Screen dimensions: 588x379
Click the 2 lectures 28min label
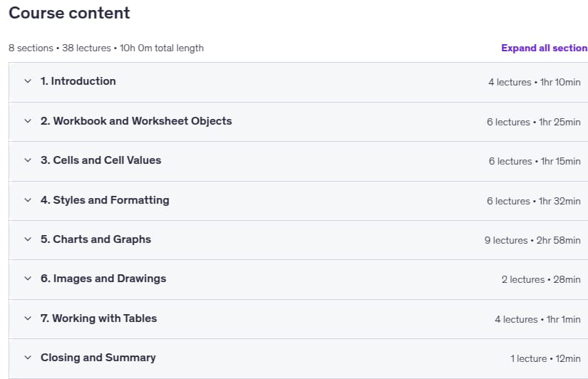click(541, 280)
